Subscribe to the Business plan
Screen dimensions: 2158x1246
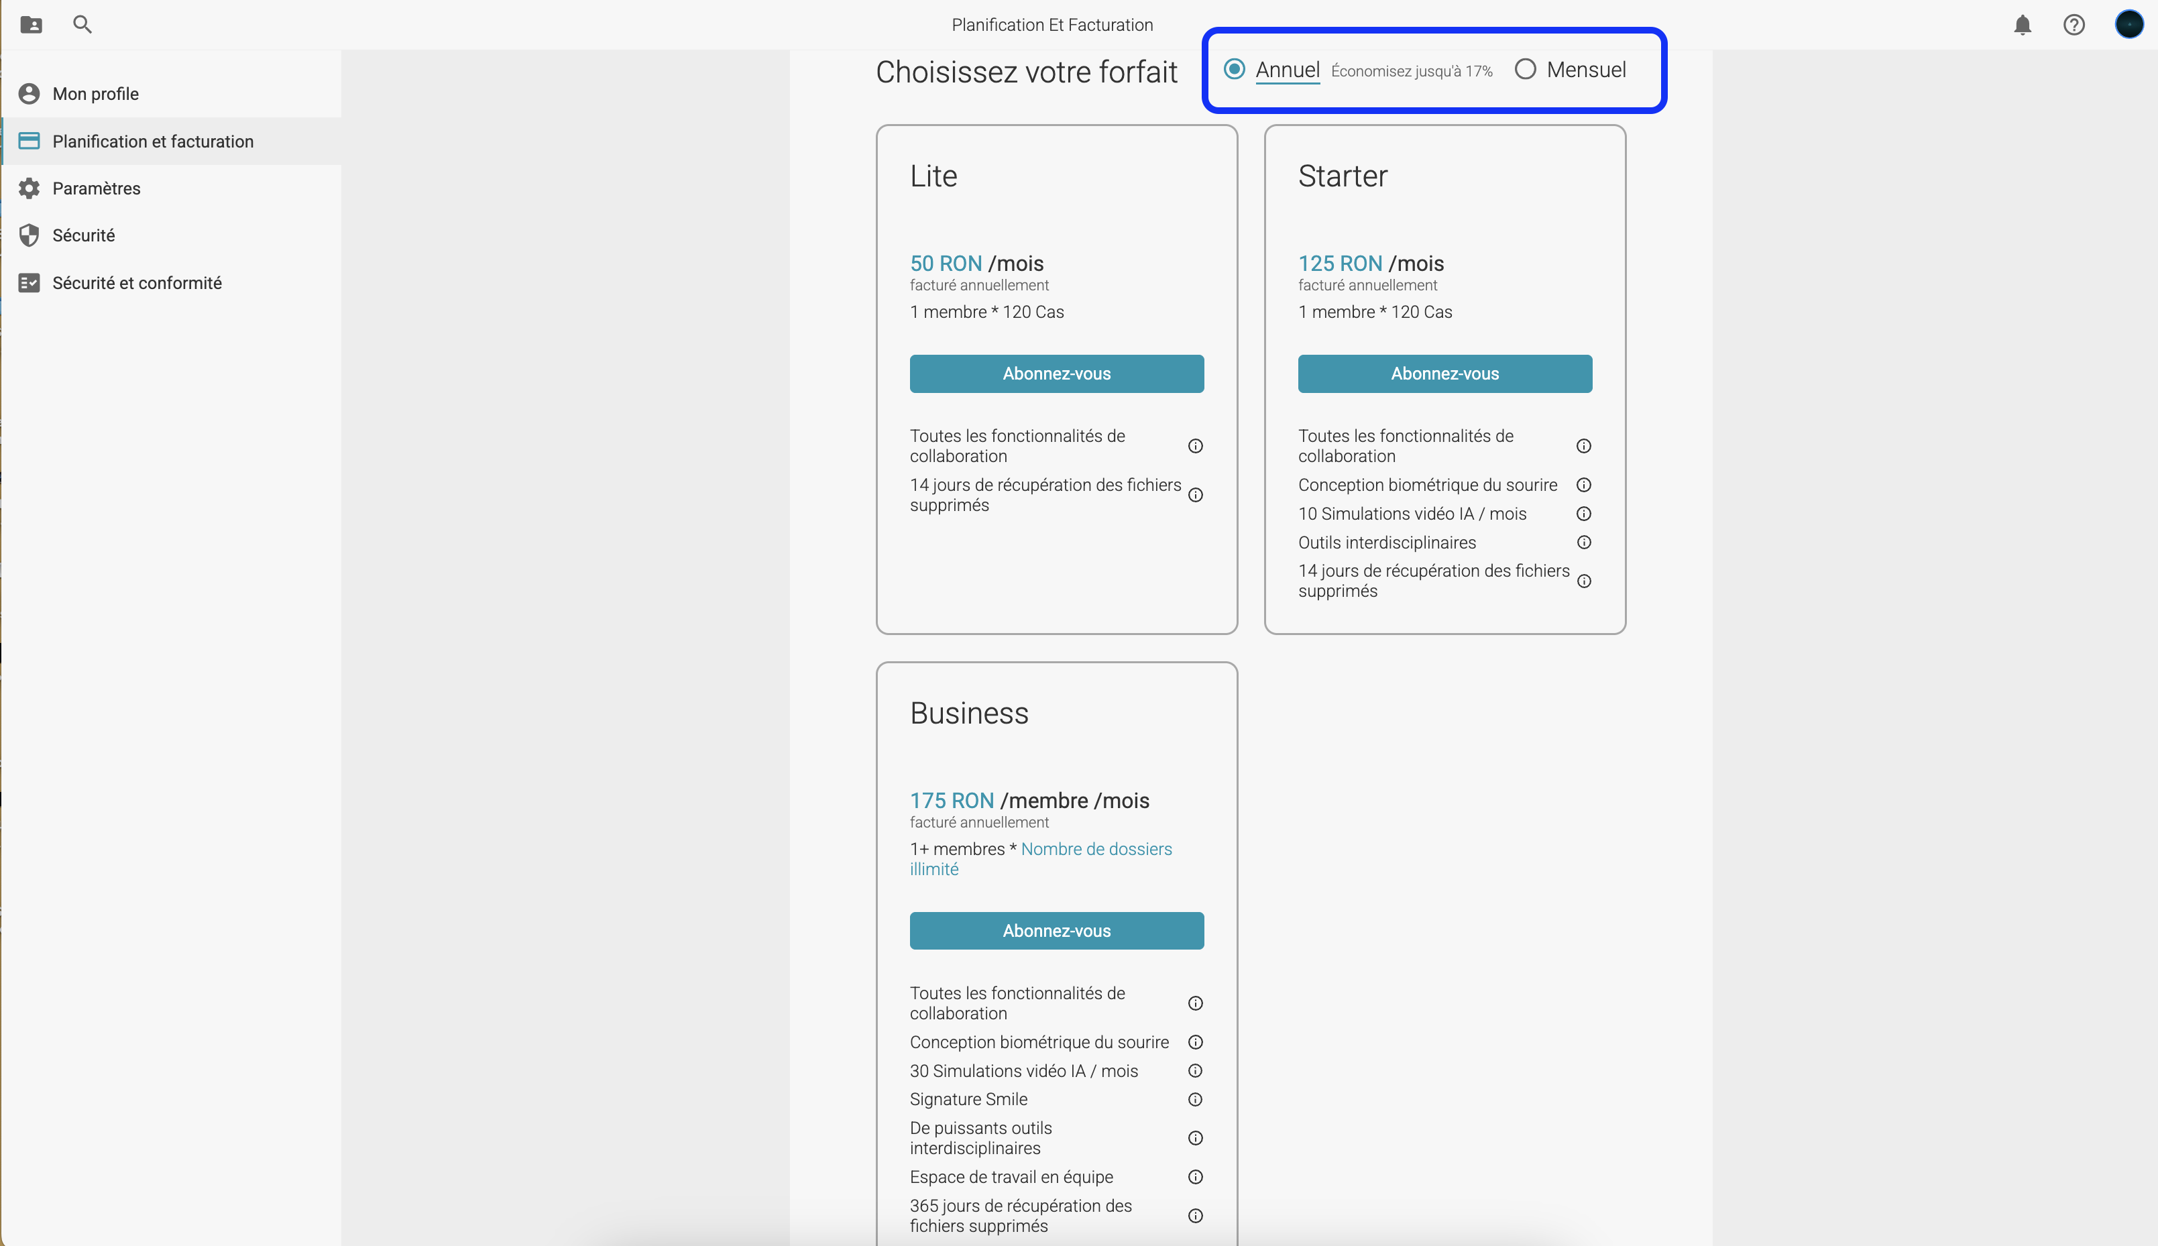click(1056, 931)
